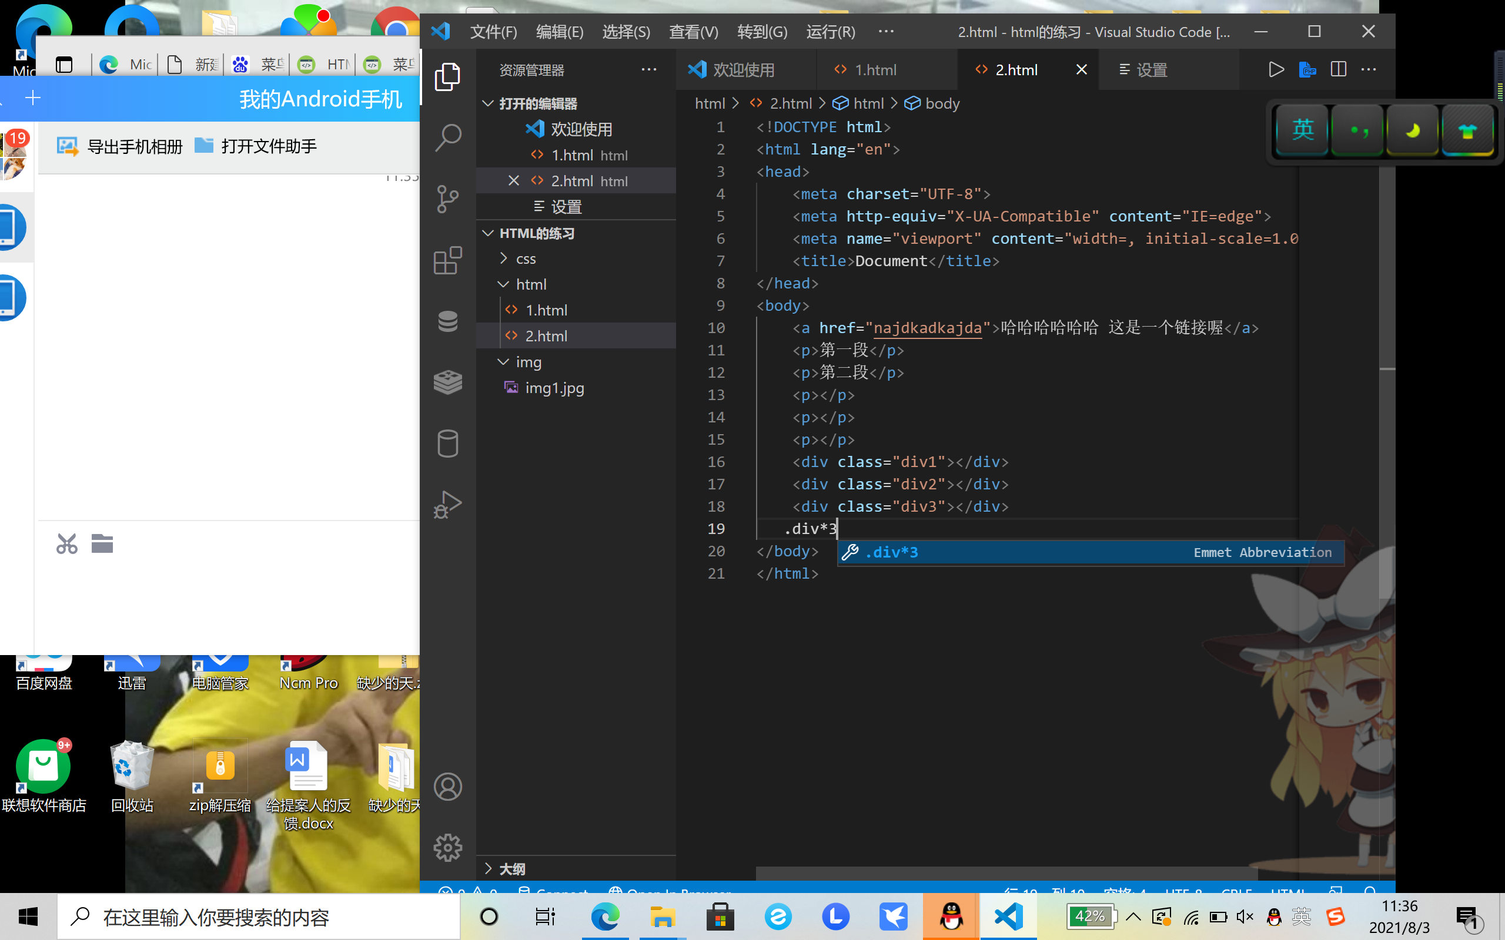Switch to the 设置 editor tab
This screenshot has height=940, width=1505.
pyautogui.click(x=1169, y=70)
